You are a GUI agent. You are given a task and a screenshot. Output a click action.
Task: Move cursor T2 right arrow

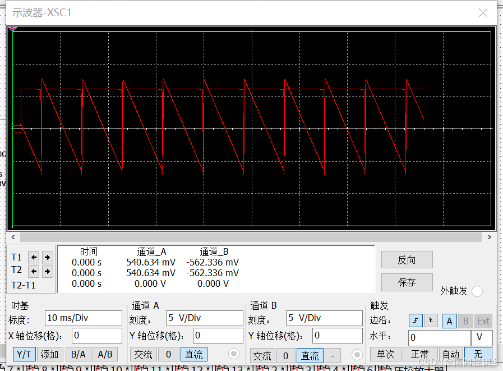point(48,272)
